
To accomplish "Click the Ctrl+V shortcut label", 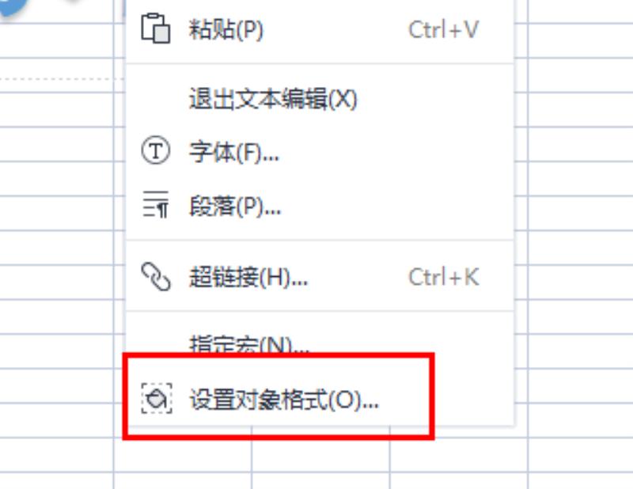I will coord(443,29).
